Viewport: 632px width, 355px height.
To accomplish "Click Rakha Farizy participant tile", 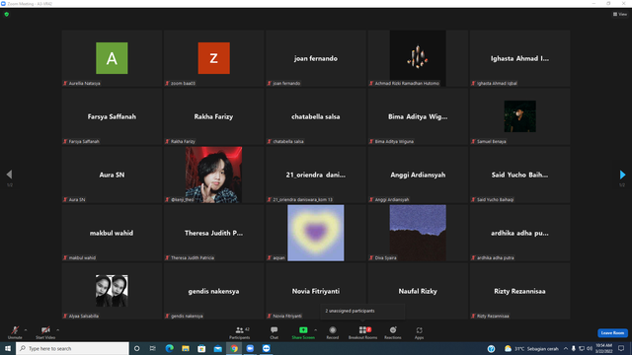I will point(213,116).
